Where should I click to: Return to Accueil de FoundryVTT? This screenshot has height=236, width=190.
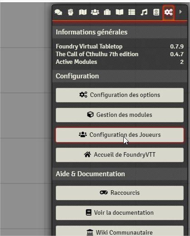[120, 155]
